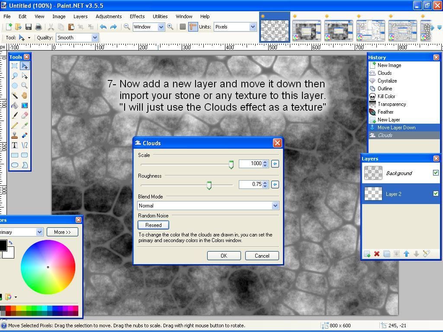Image resolution: width=443 pixels, height=332 pixels.
Task: Select the Paint Bucket tool
Action: pyautogui.click(x=14, y=105)
